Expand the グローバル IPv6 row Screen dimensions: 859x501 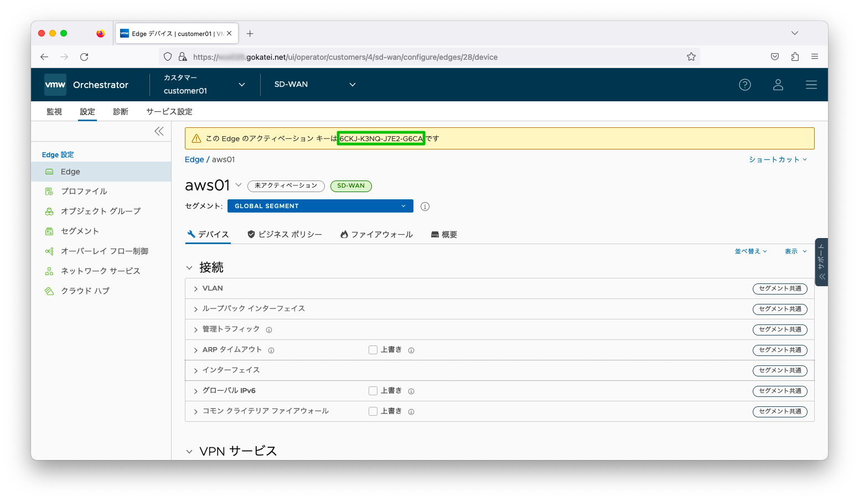pos(195,391)
